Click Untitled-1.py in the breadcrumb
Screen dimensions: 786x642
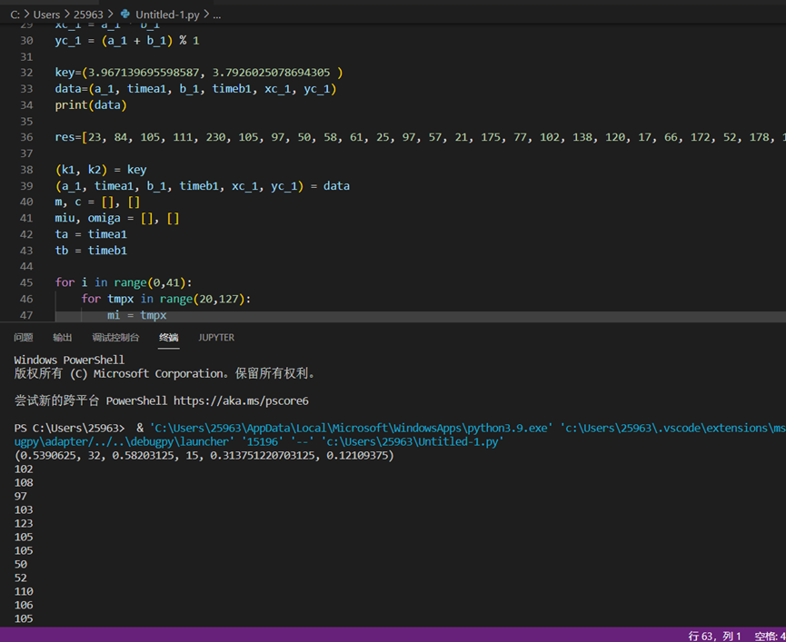(168, 15)
